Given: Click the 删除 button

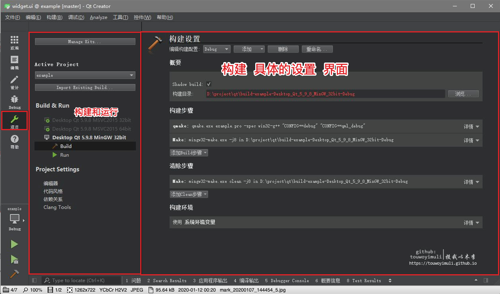Looking at the screenshot, I should [283, 49].
